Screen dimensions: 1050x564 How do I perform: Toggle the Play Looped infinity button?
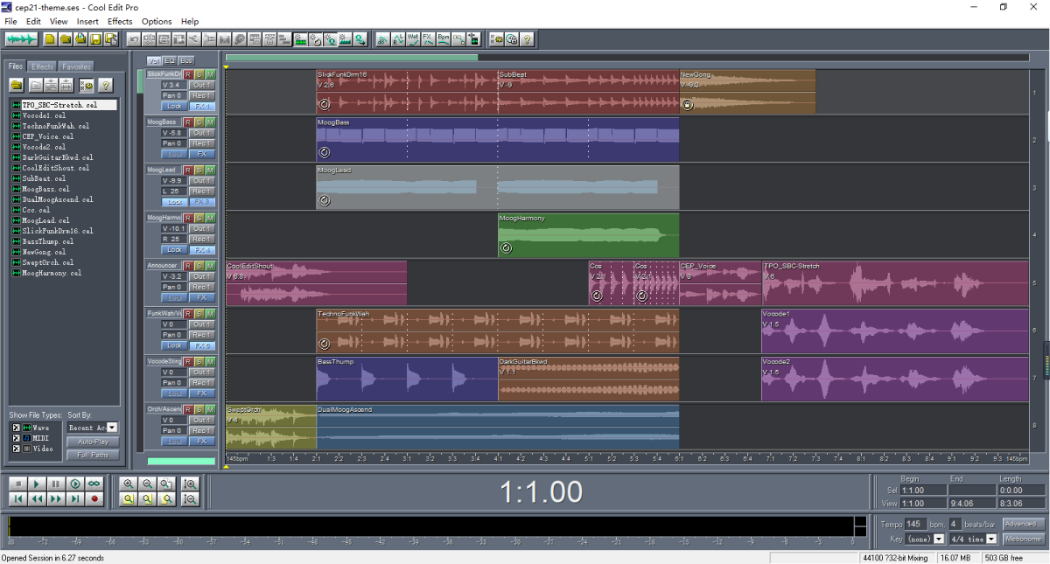point(94,484)
